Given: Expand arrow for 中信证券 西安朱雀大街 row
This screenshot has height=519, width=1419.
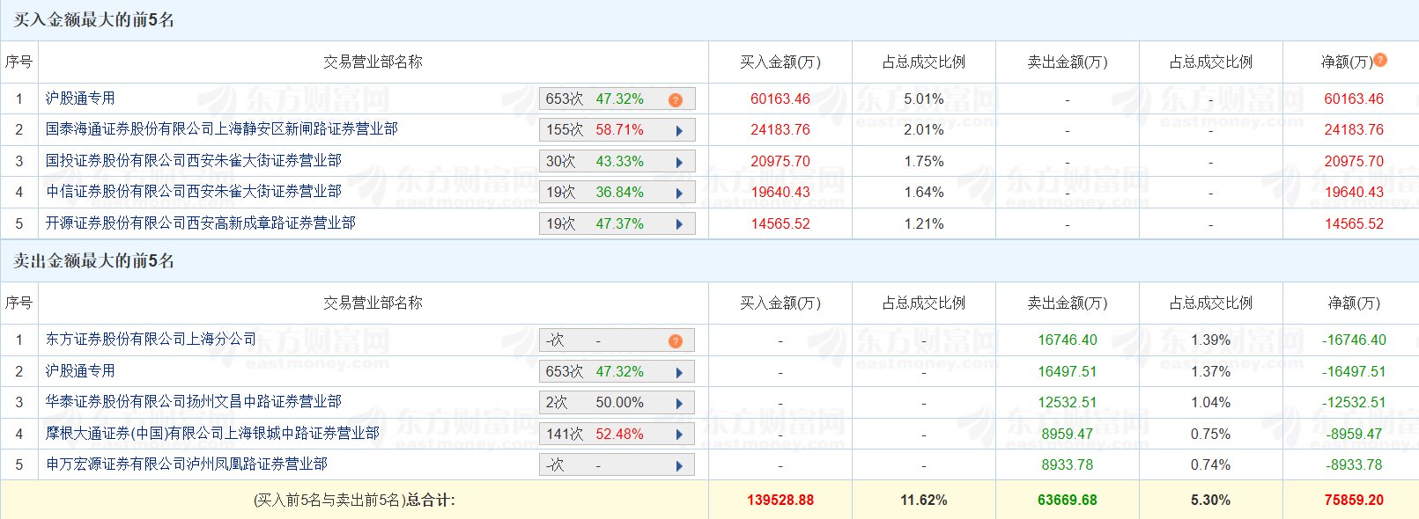Looking at the screenshot, I should [679, 194].
